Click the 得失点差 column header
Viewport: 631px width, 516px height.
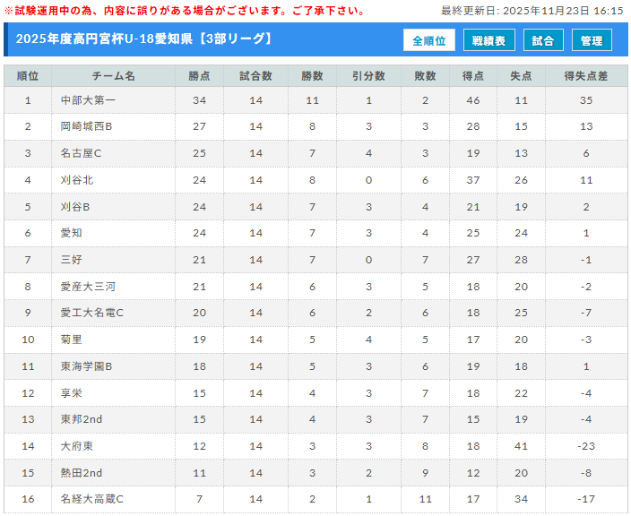click(x=586, y=76)
